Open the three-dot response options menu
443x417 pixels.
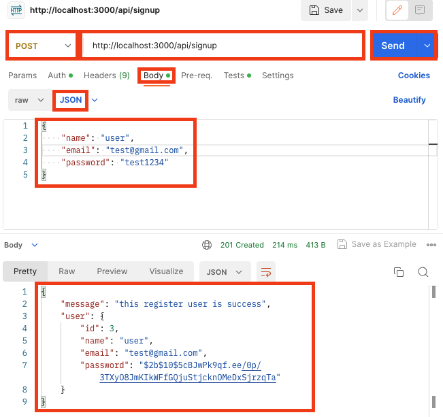(x=431, y=245)
